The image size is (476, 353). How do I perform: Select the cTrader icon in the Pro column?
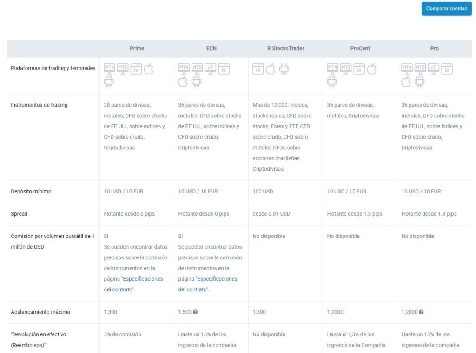pos(434,69)
